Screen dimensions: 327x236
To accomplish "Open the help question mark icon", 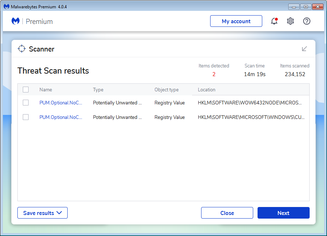I will [307, 21].
